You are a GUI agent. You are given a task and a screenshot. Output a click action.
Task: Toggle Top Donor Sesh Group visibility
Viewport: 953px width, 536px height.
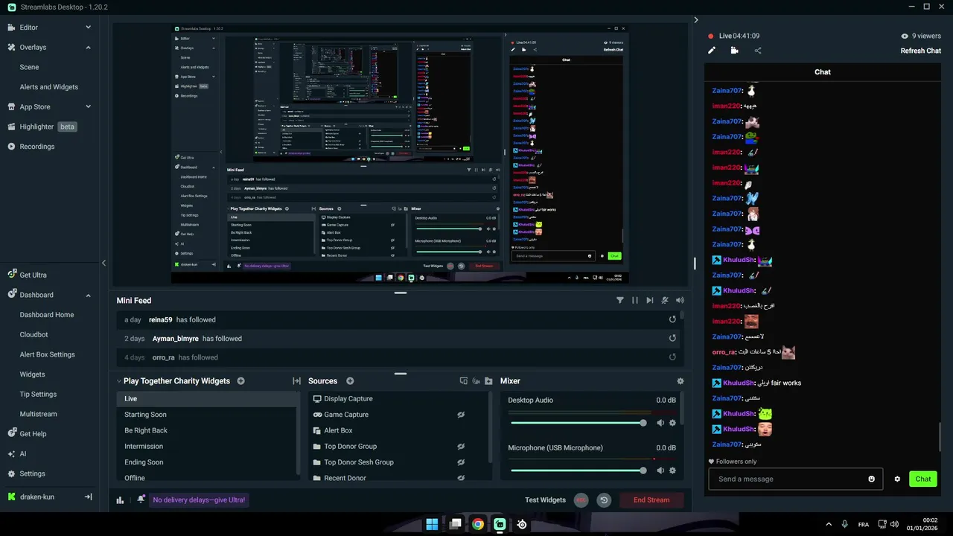(x=461, y=462)
